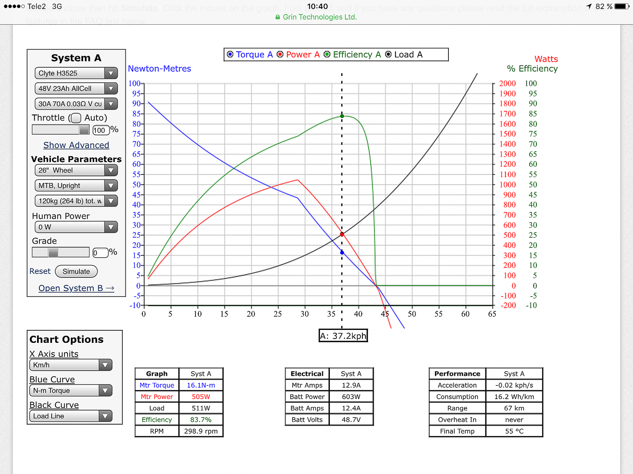Open the X Axis units Km/h dropdown
Viewport: 633px width, 474px height.
(71, 365)
